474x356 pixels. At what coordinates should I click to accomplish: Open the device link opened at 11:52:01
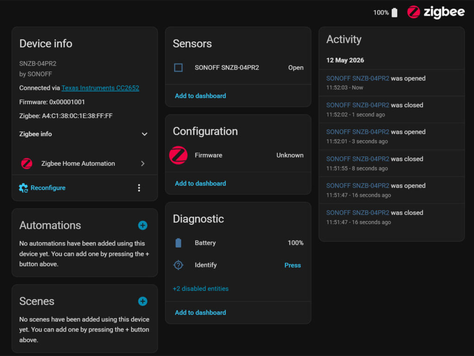pos(358,132)
